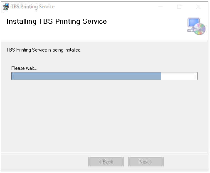Click the "is being installed" message text

[65, 50]
